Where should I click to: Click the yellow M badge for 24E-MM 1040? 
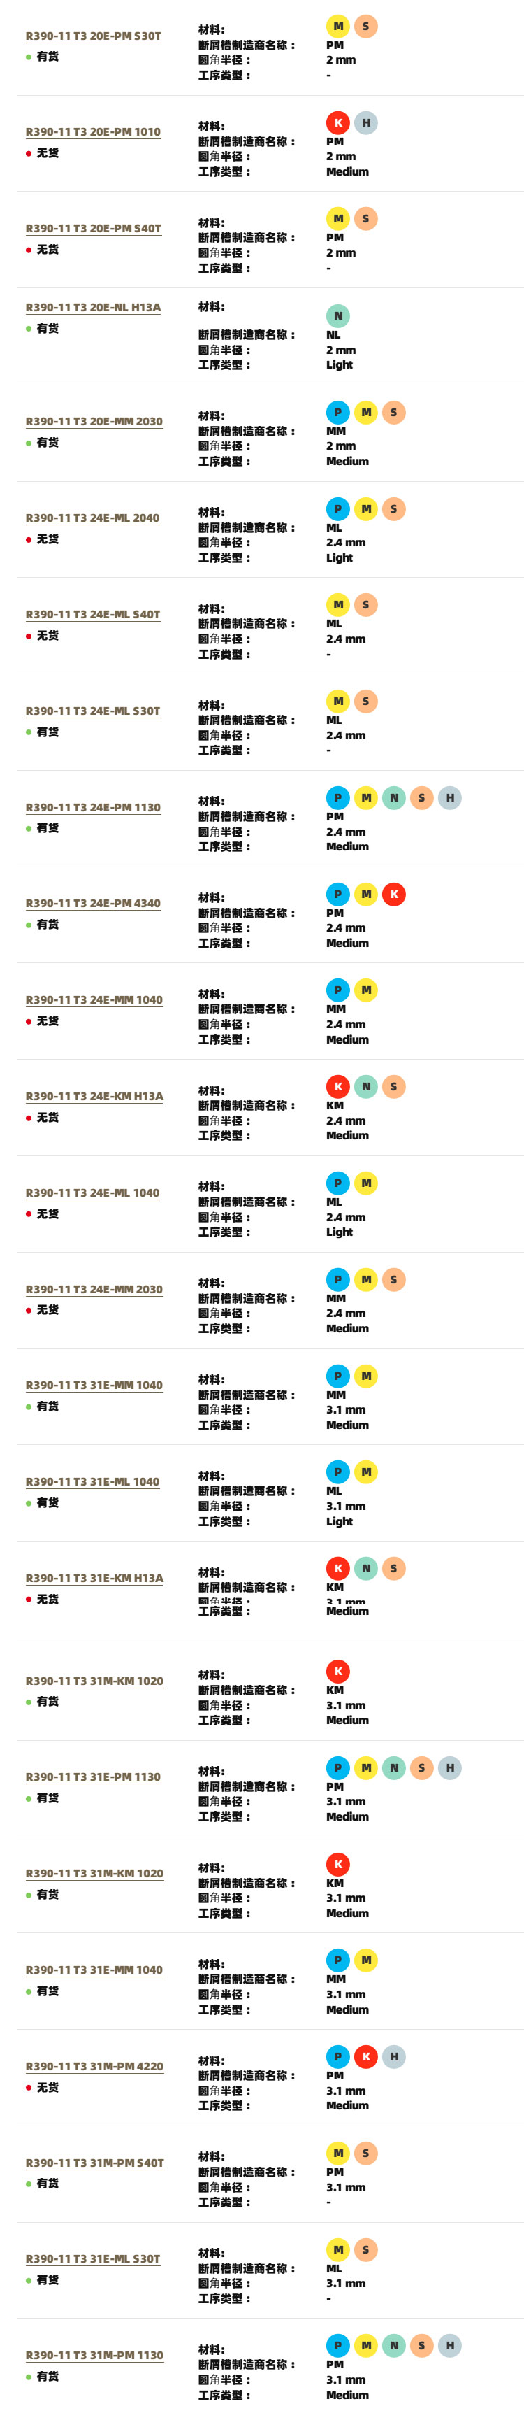tap(366, 990)
